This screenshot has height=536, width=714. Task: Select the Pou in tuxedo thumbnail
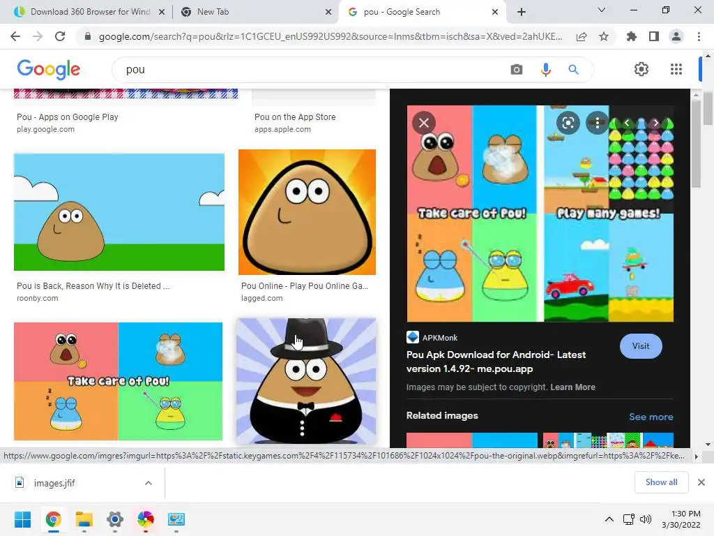point(306,381)
